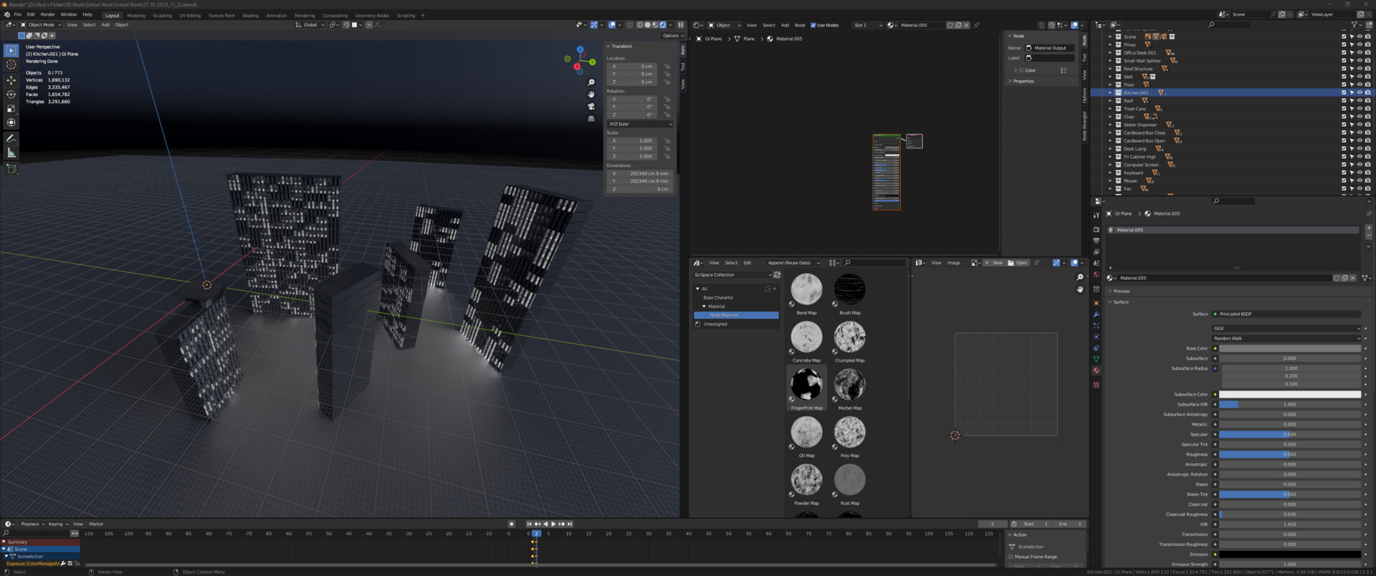The image size is (1376, 576).
Task: Activate the Rotate tool in left toolbar
Action: [11, 94]
